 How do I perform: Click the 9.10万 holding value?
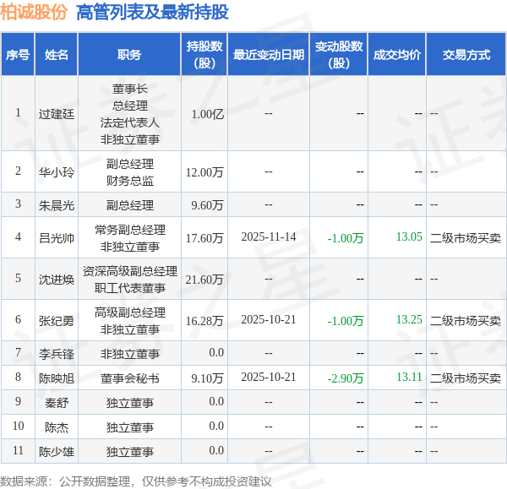[207, 378]
